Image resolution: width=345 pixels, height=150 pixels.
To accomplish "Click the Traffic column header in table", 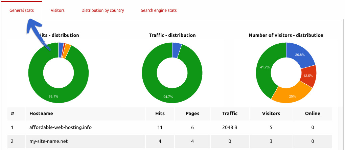I will click(230, 113).
